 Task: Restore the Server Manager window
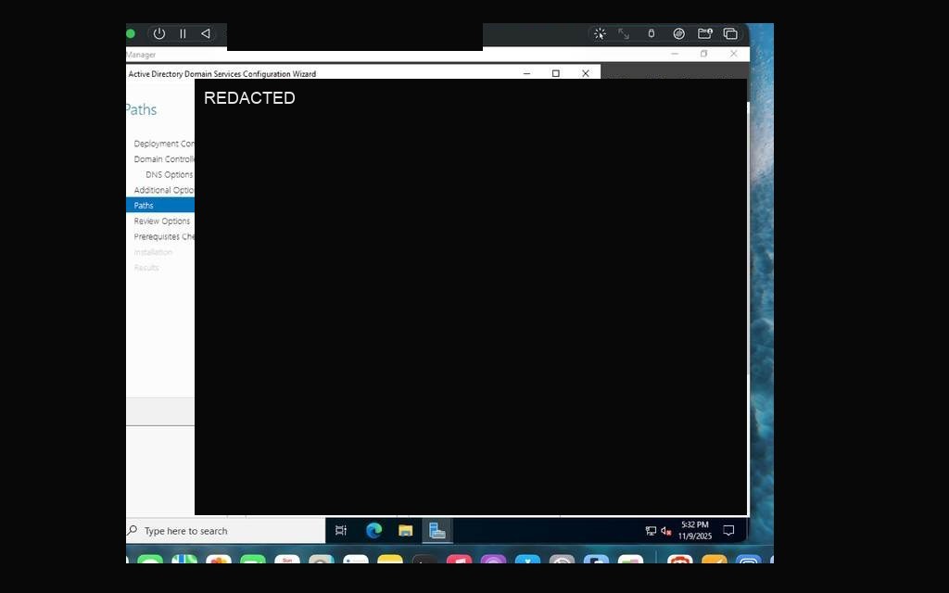(704, 54)
